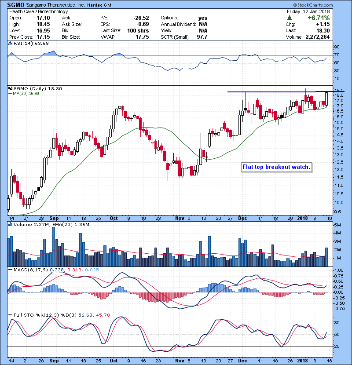The height and width of the screenshot is (365, 352).
Task: Click the RSI(14) indicator icon
Action: pyautogui.click(x=10, y=43)
